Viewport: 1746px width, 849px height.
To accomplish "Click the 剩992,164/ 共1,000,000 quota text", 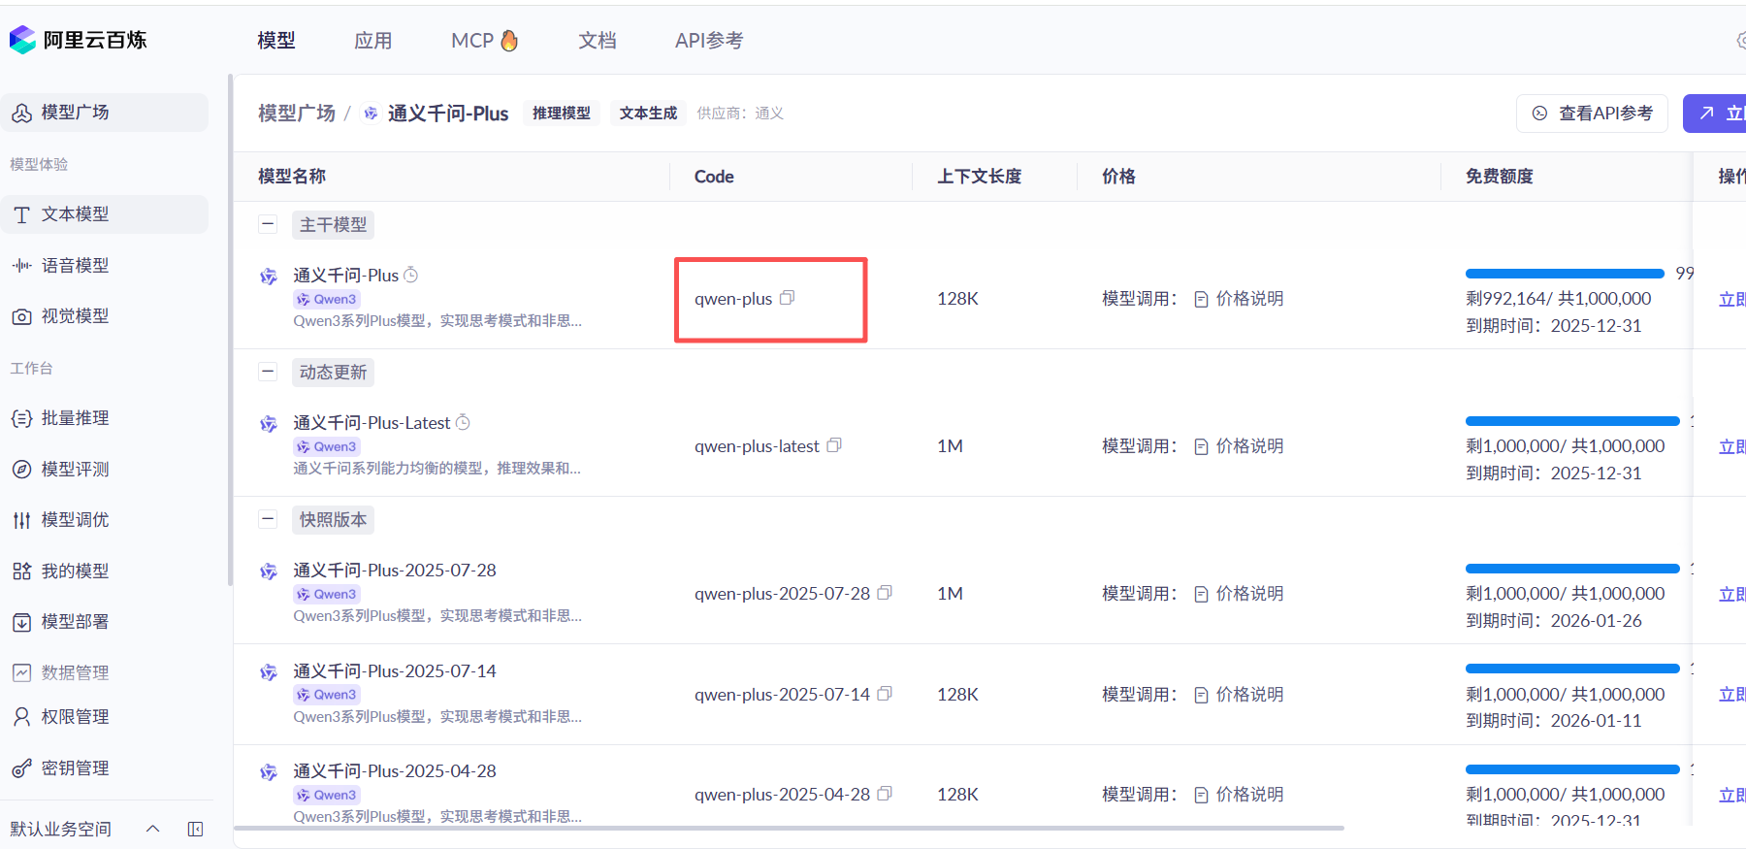I will coord(1559,299).
